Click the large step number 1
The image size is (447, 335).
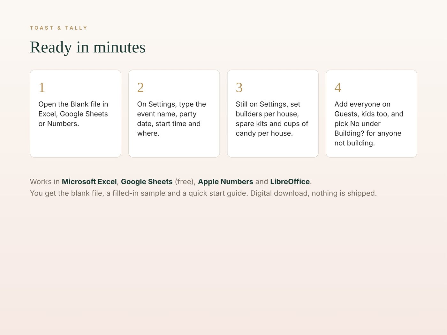42,87
